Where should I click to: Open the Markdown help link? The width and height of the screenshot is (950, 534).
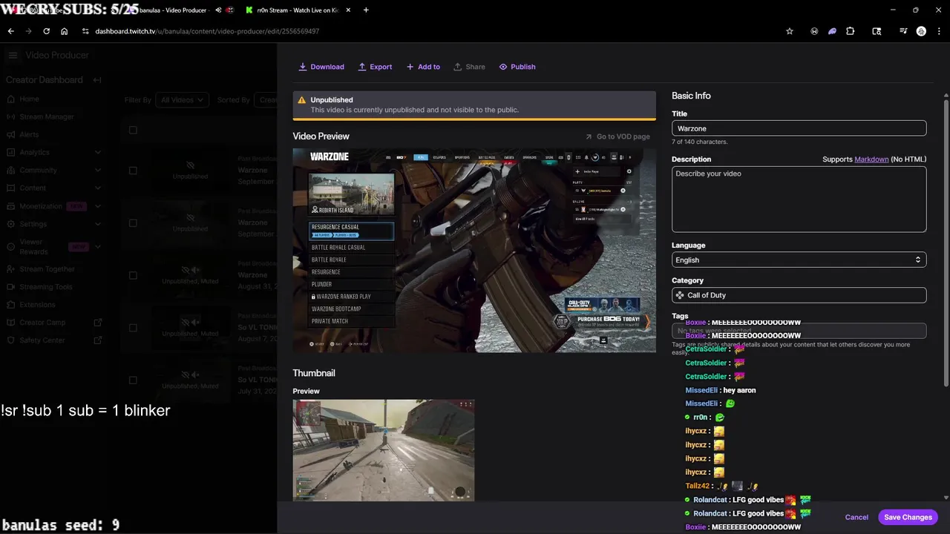point(871,159)
